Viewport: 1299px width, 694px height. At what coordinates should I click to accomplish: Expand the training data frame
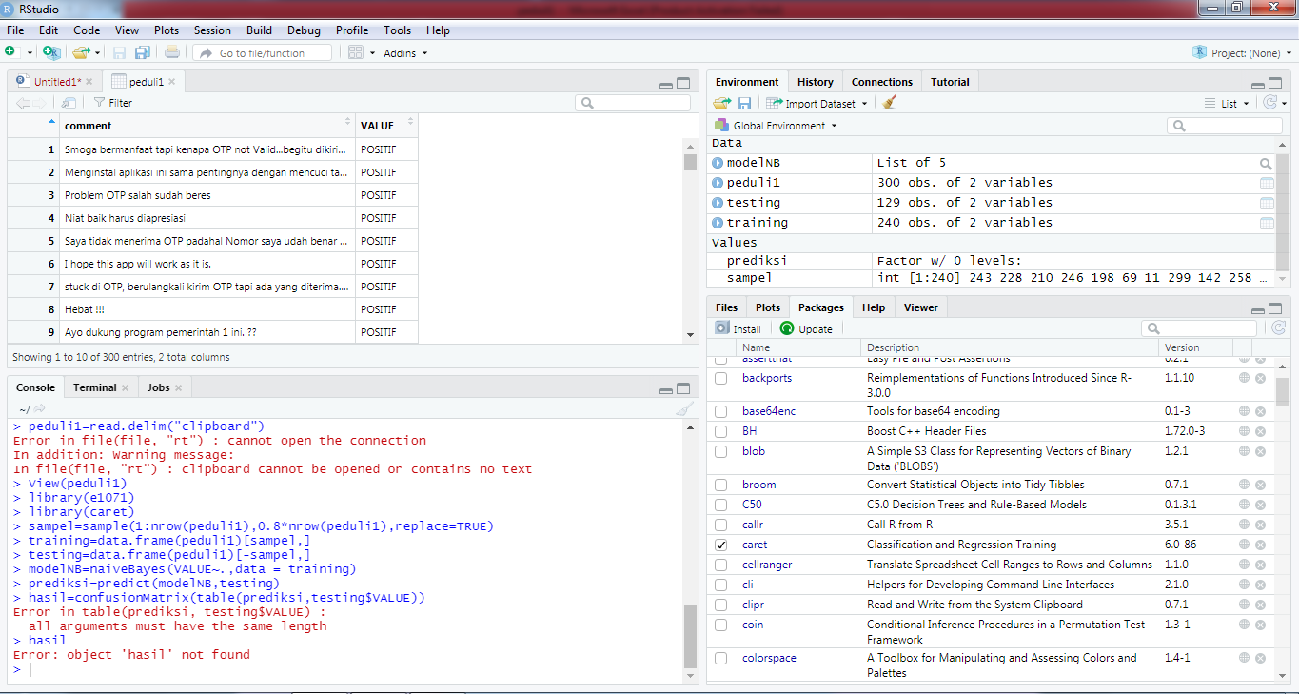point(718,223)
